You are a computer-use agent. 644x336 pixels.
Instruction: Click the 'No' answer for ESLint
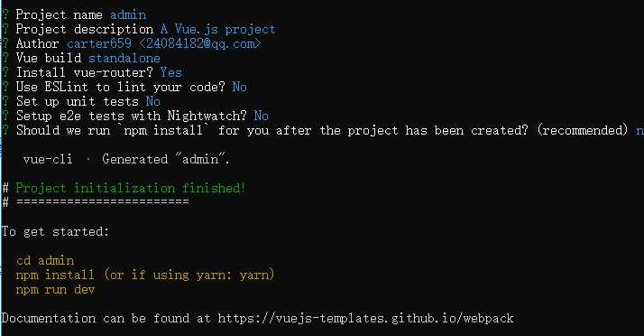[x=239, y=87]
